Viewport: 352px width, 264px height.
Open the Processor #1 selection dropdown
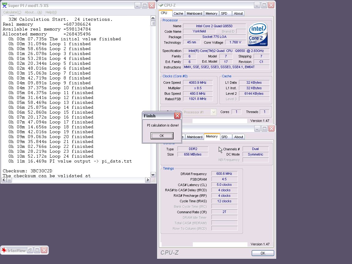point(214,112)
